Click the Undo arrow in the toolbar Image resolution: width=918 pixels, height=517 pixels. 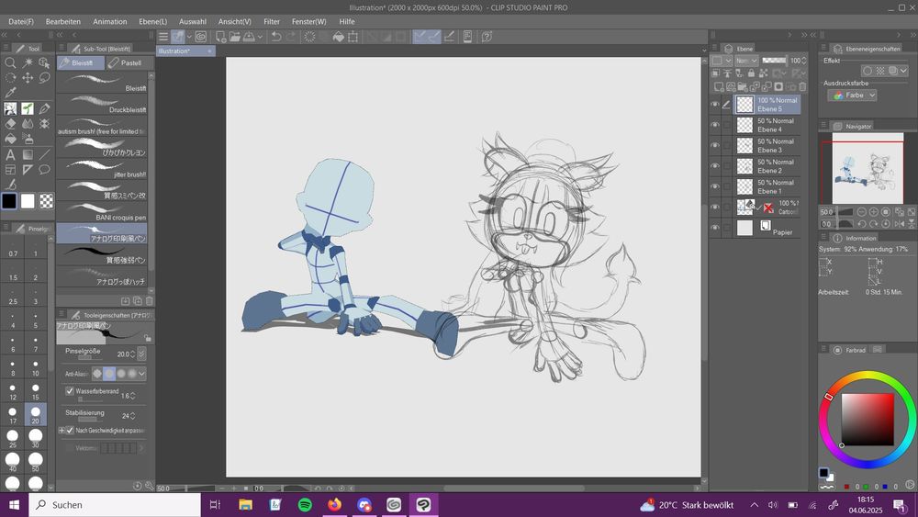pyautogui.click(x=276, y=37)
